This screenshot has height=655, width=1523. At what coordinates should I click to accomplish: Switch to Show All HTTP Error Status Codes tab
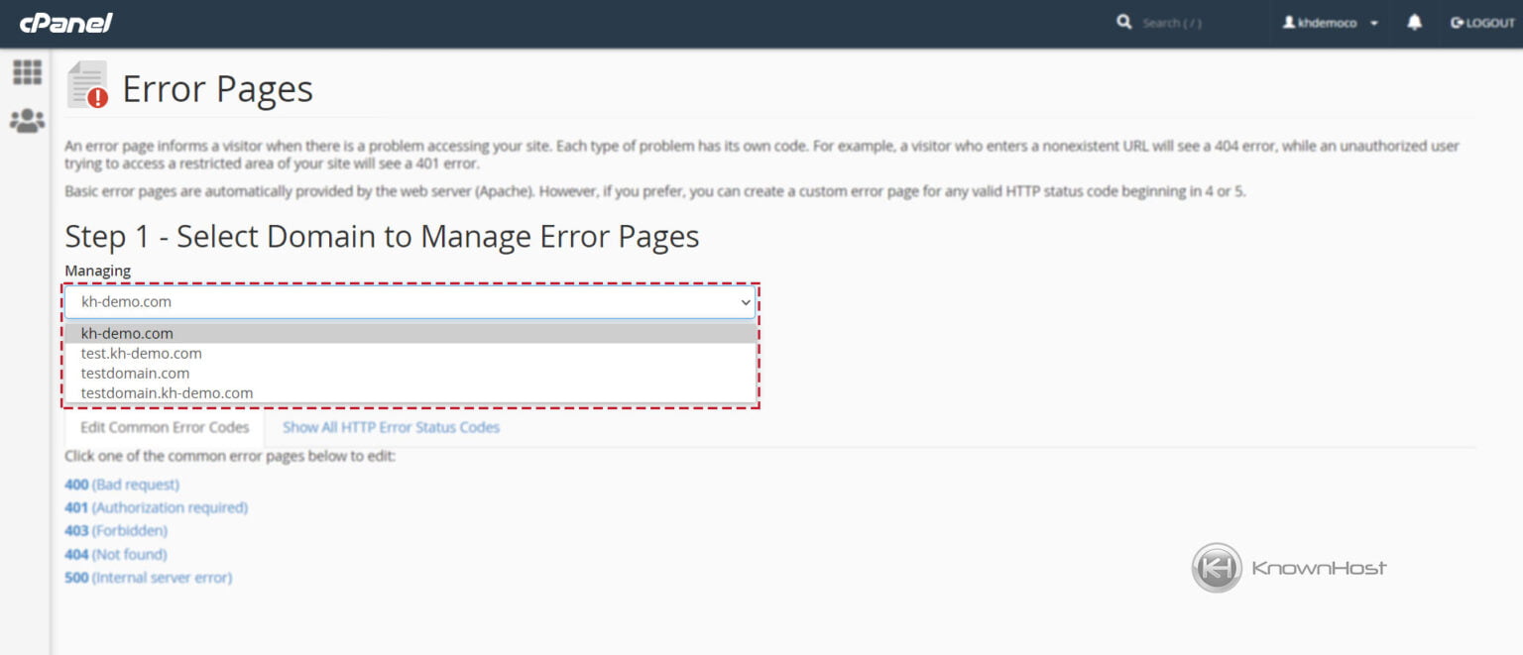[x=391, y=427]
